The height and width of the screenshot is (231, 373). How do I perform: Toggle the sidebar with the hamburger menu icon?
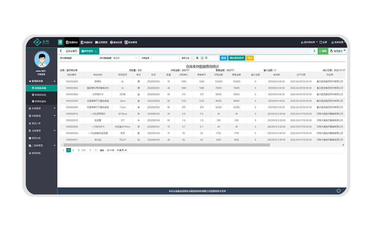click(60, 42)
